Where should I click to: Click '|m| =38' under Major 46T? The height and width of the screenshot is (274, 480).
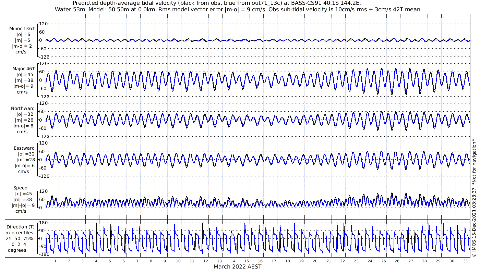click(x=24, y=80)
